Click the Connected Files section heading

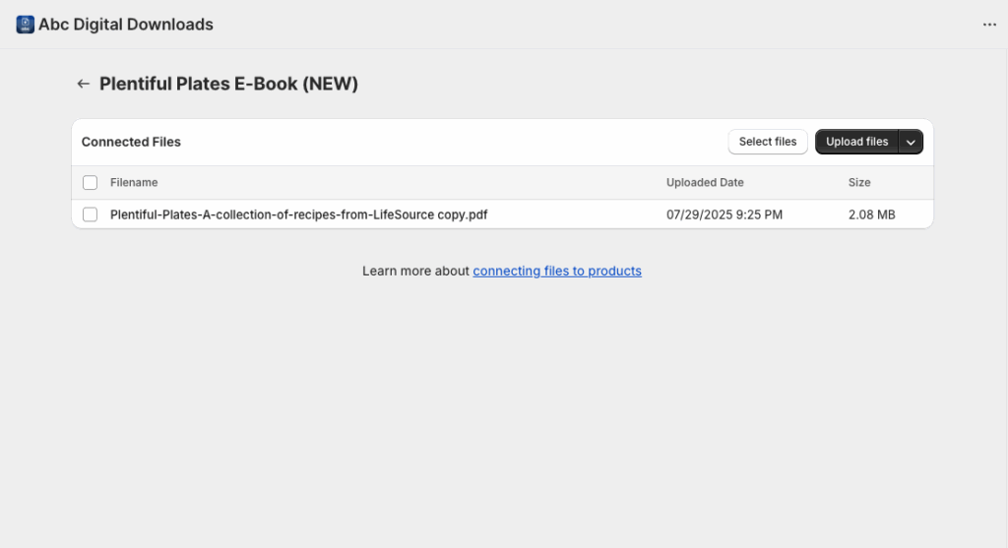(x=131, y=142)
